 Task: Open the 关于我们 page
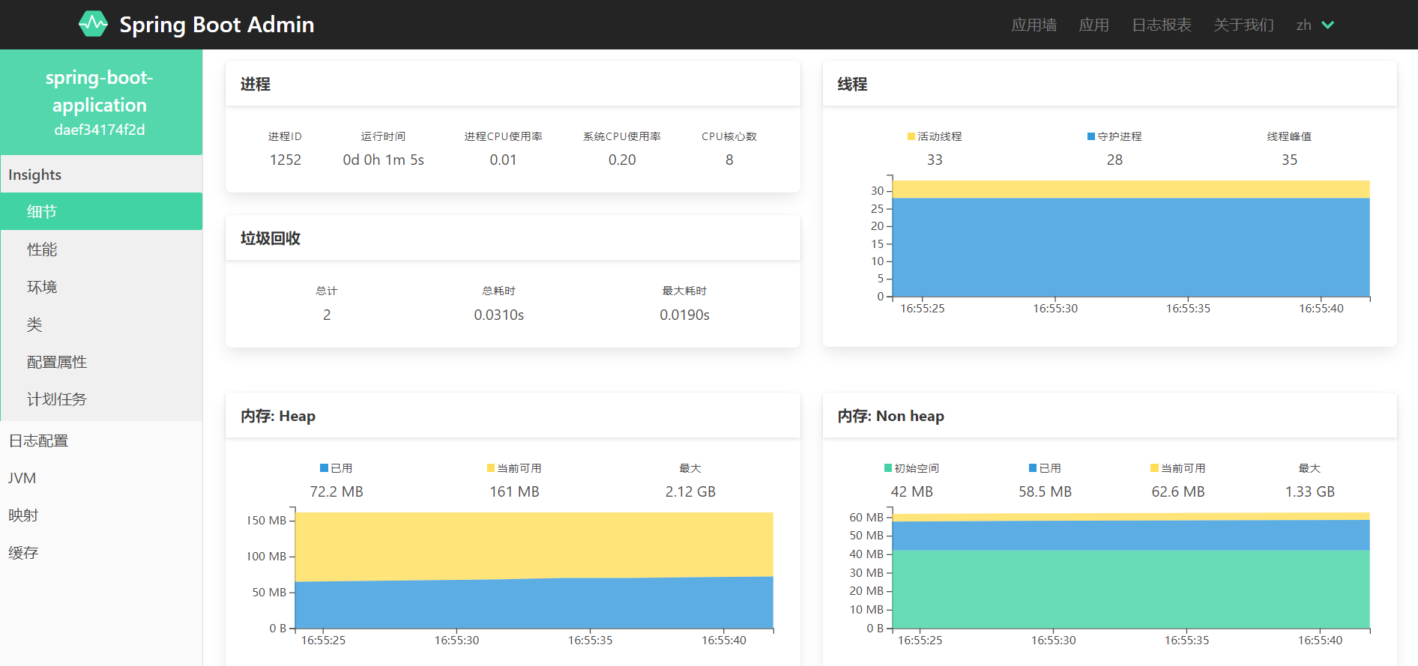(x=1243, y=25)
